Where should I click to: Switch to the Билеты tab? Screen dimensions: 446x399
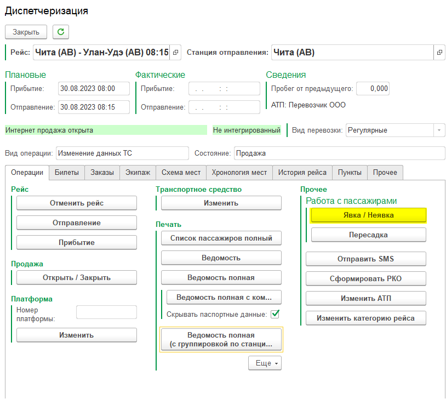[x=66, y=172]
